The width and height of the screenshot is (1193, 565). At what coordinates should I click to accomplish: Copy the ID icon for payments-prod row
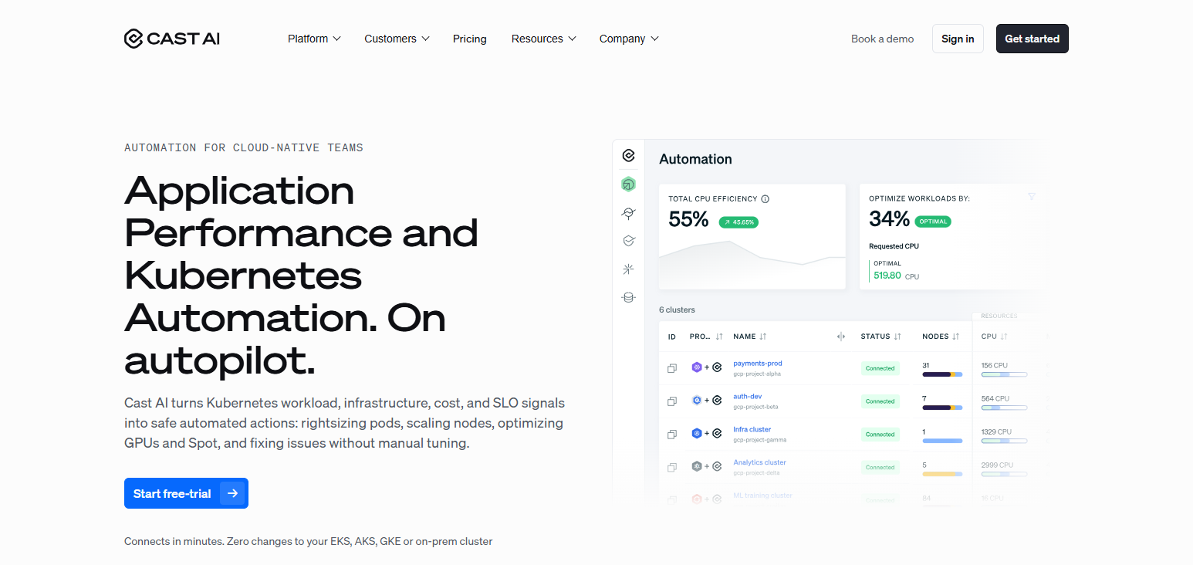pyautogui.click(x=672, y=368)
